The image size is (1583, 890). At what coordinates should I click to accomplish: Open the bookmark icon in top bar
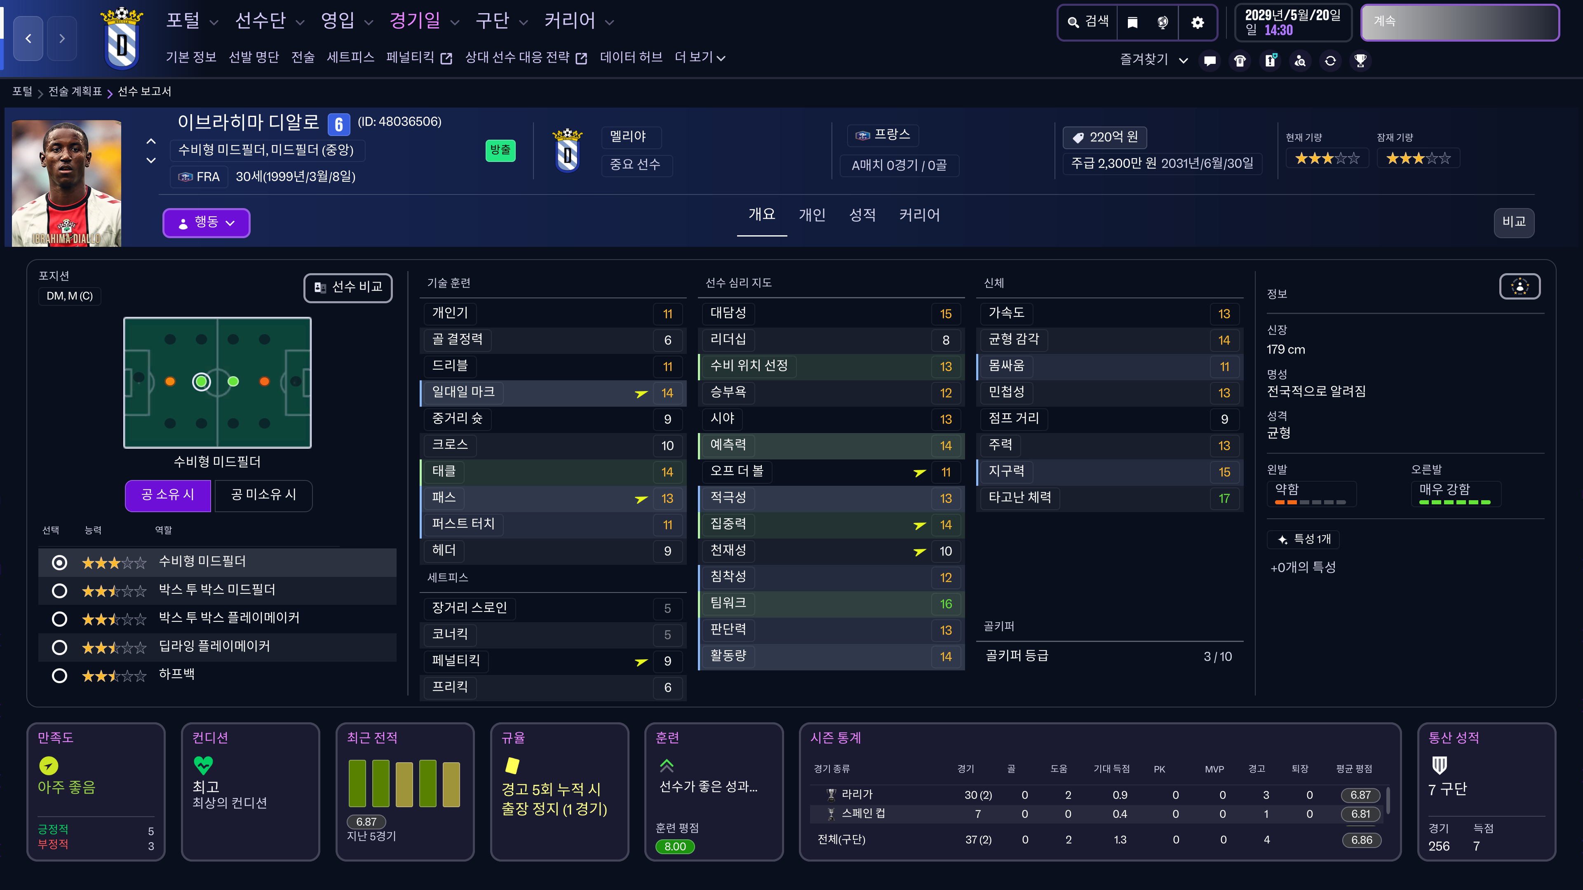(x=1132, y=23)
